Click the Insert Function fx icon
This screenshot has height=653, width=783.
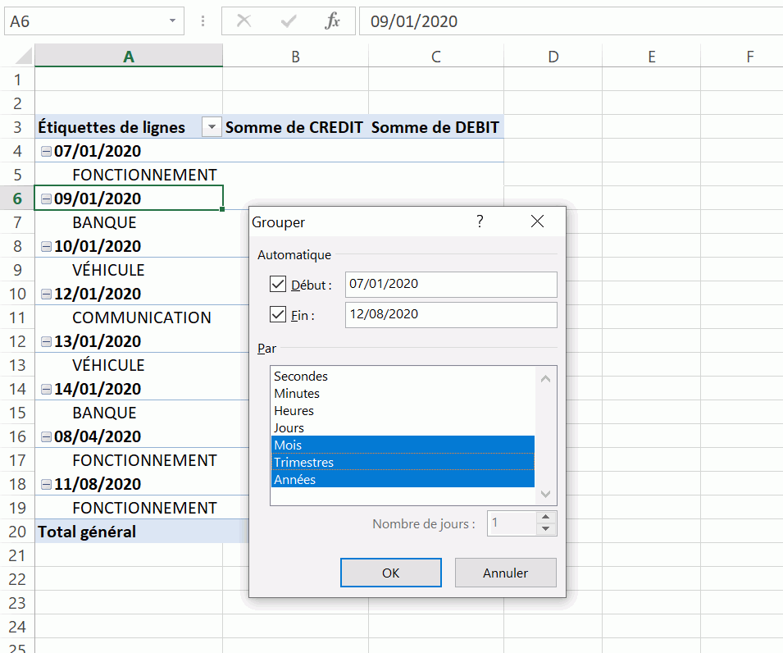(332, 21)
